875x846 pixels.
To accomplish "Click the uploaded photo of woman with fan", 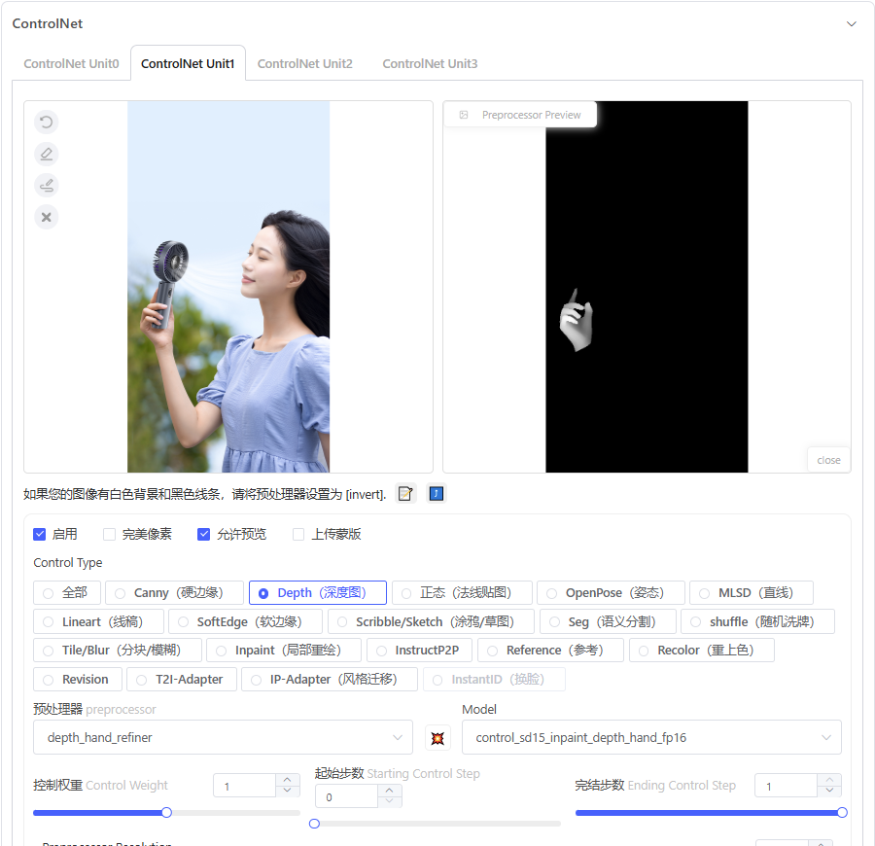I will pyautogui.click(x=228, y=287).
